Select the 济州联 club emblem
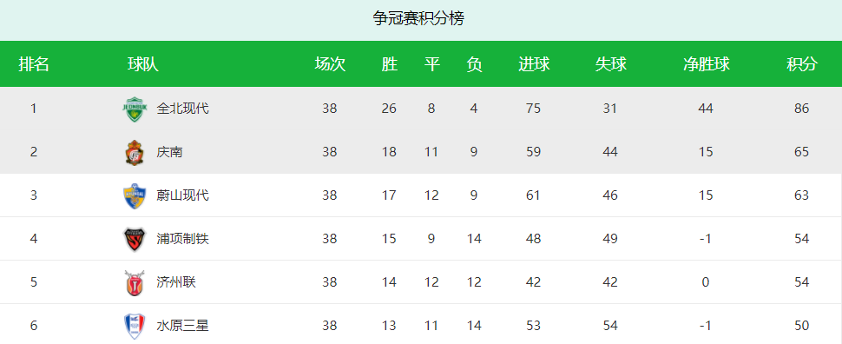 (x=135, y=282)
